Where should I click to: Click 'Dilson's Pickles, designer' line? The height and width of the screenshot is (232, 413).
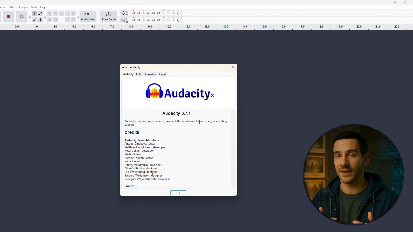(141, 169)
